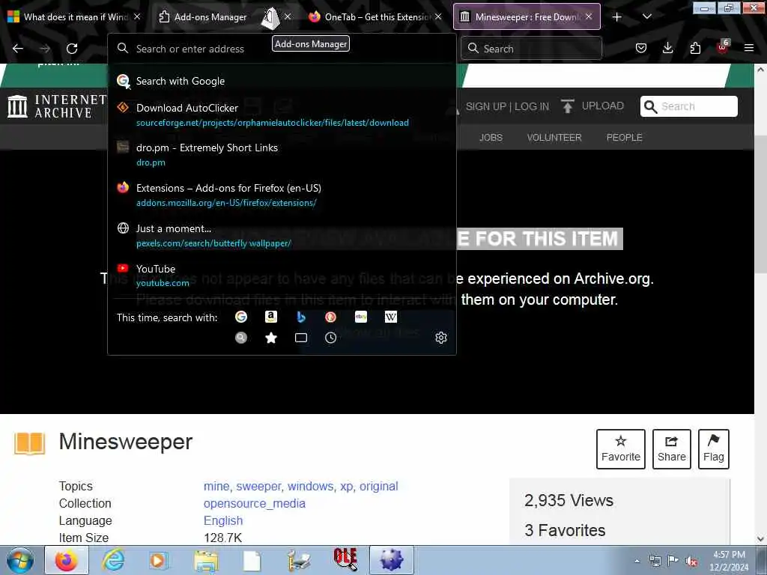Viewport: 767px width, 575px height.
Task: Launch Internet Explorer from taskbar
Action: point(114,560)
